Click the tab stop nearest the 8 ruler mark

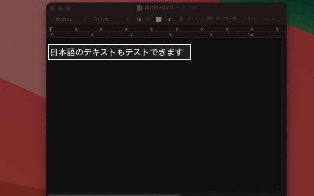pos(202,29)
